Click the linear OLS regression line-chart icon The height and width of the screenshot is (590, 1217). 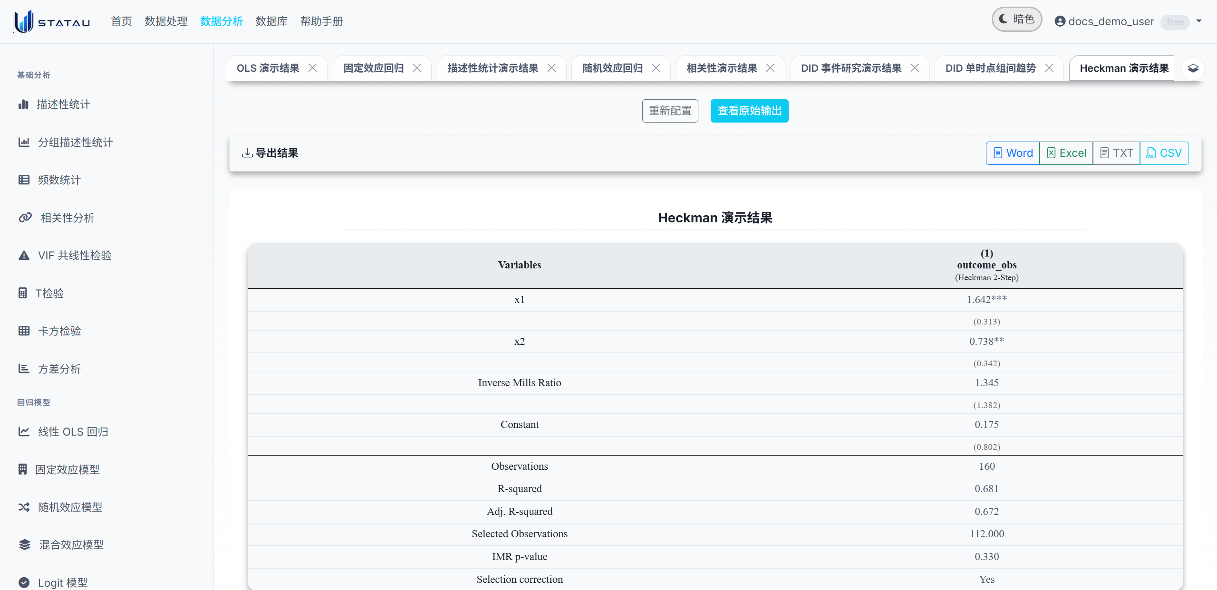24,431
